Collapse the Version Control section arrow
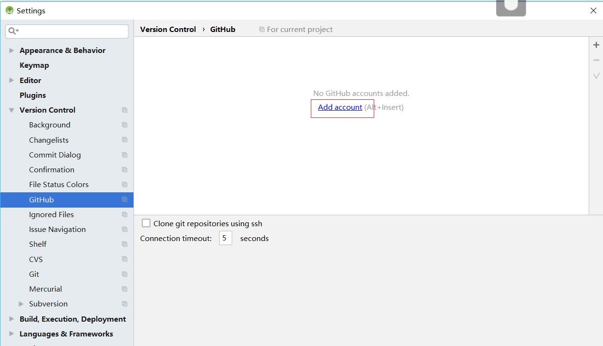This screenshot has height=346, width=603. pos(11,110)
